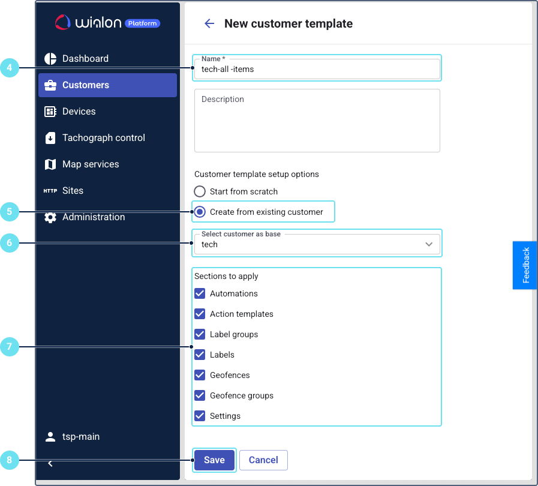This screenshot has height=486, width=538.
Task: Uncheck the Automations checkbox
Action: click(x=200, y=294)
